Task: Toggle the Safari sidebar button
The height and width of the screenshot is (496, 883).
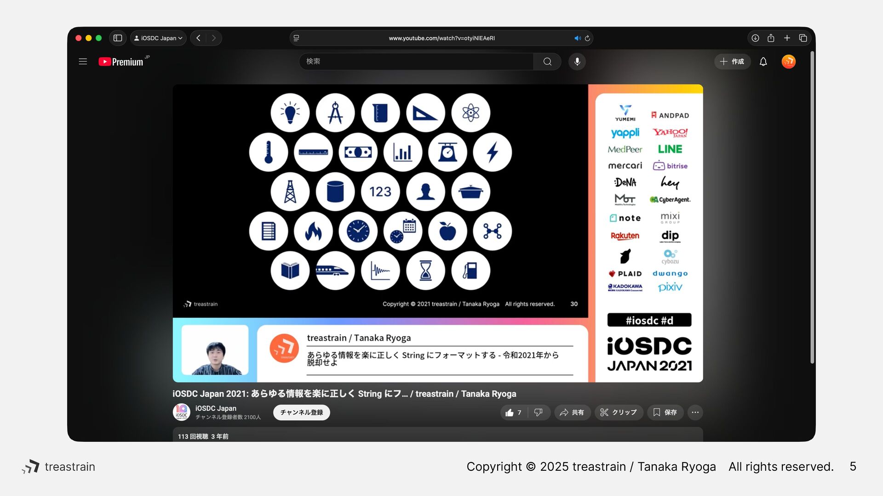Action: tap(118, 38)
